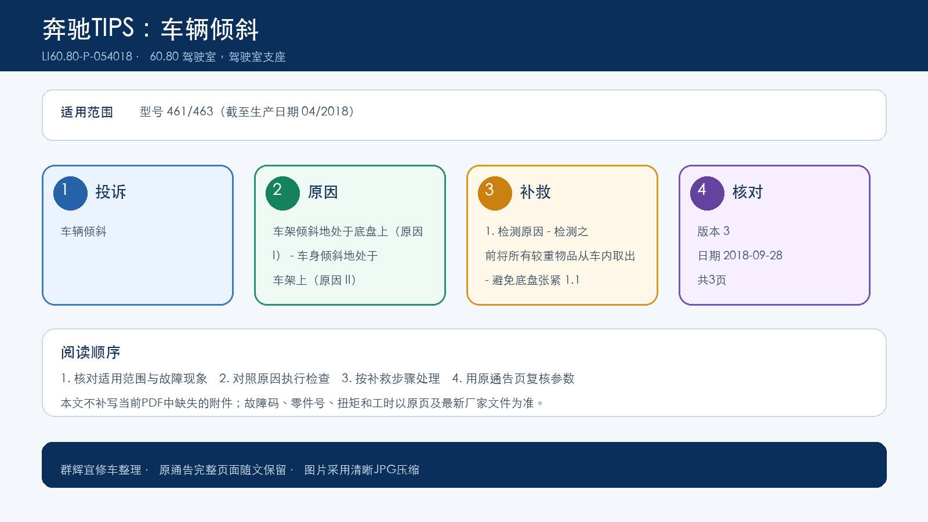Viewport: 928px width, 522px height.
Task: Click 车辆倾斜 in the 投诉 card
Action: coord(84,231)
